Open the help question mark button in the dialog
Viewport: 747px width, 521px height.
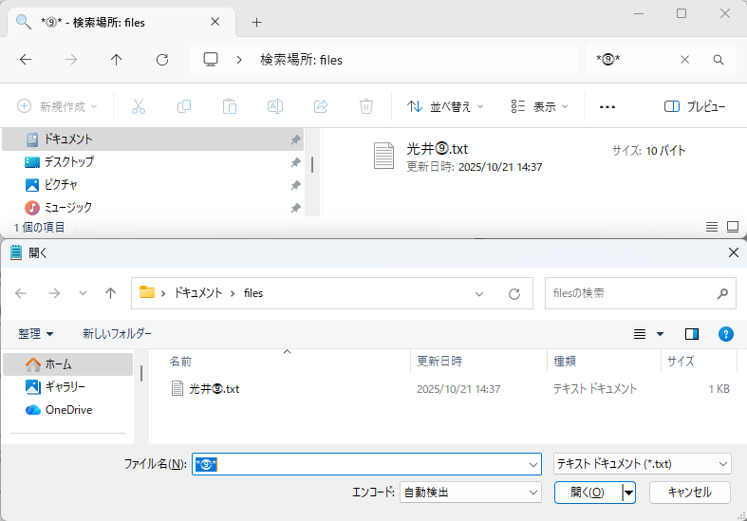725,334
